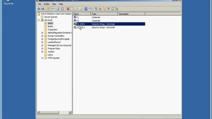Click the horizontal scrollbar left arrow in tree pane

click(38, 112)
